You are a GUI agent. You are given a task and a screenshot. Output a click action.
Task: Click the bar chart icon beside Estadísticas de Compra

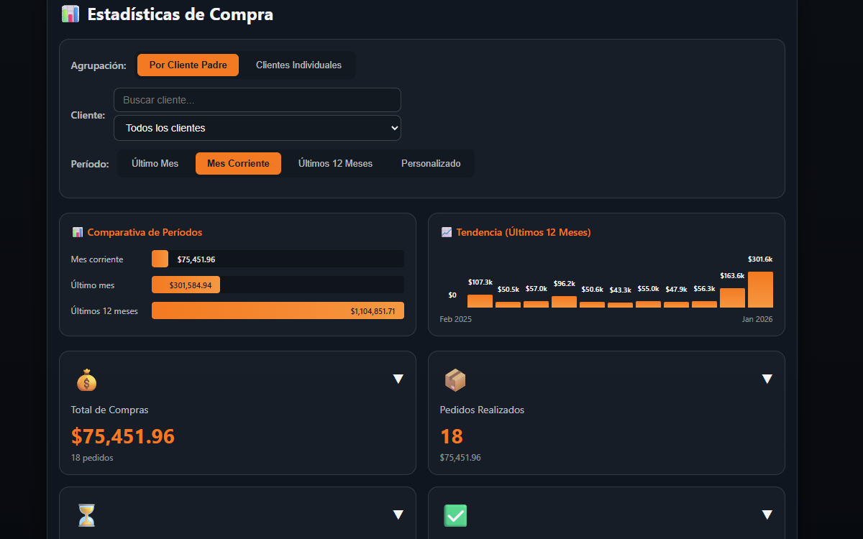pyautogui.click(x=70, y=14)
